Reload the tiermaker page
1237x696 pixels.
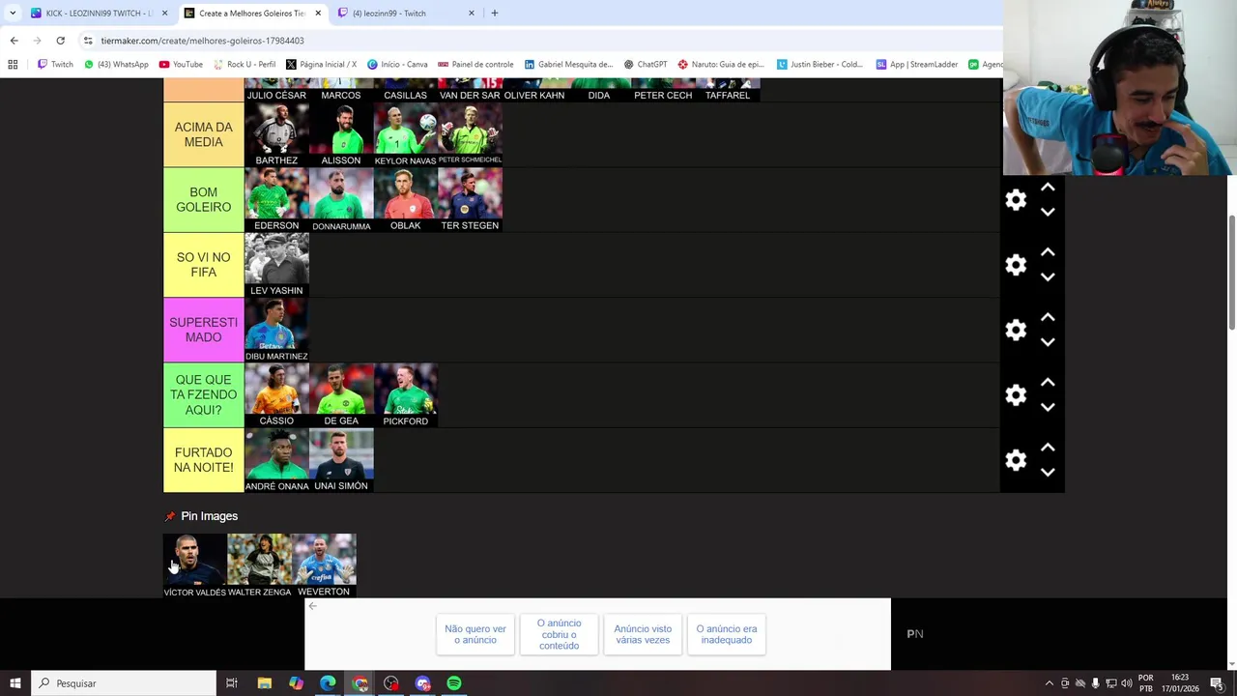(60, 41)
